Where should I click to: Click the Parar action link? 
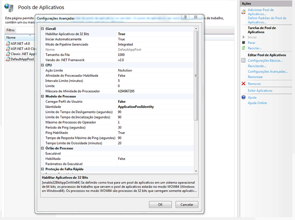(x=251, y=43)
